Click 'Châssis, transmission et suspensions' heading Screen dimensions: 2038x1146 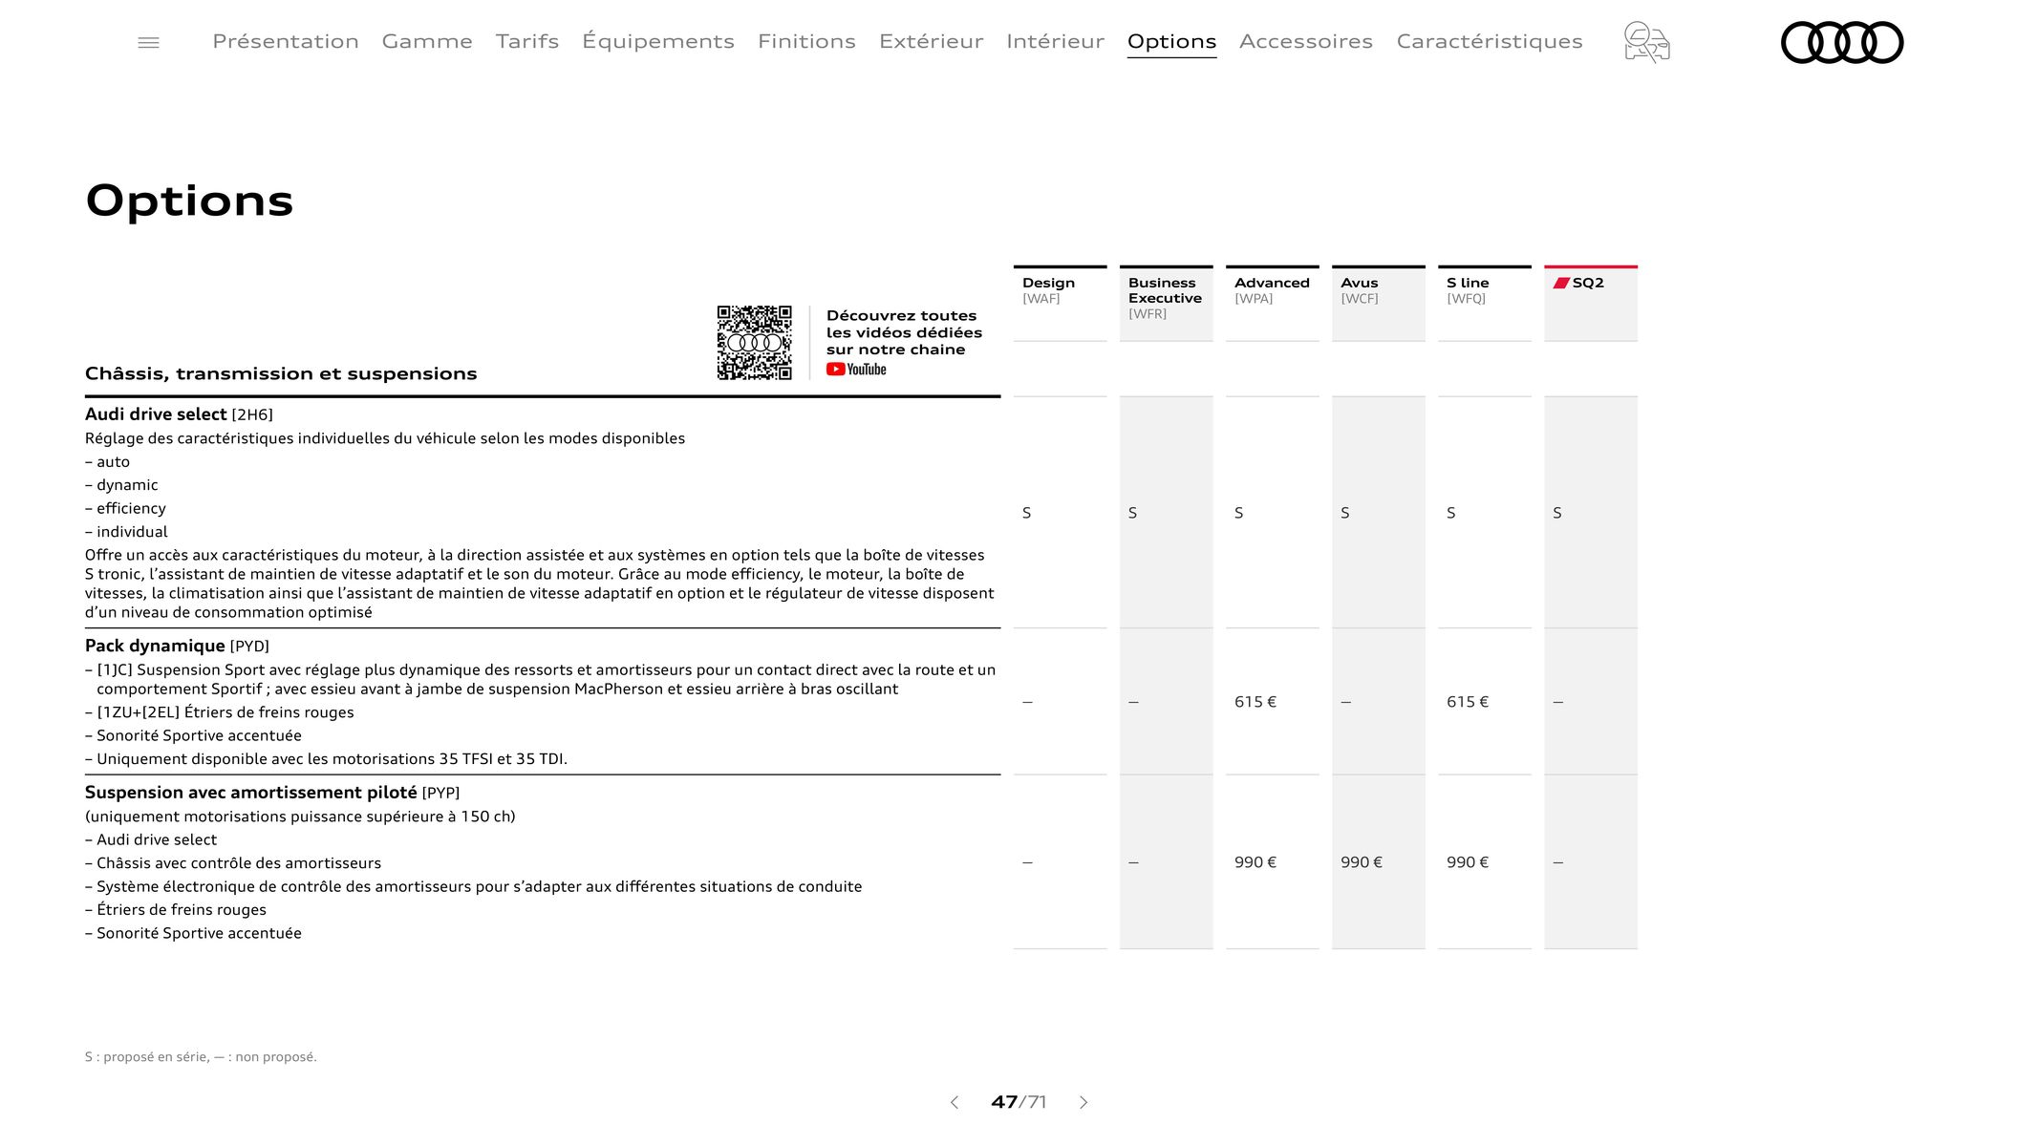click(x=281, y=373)
